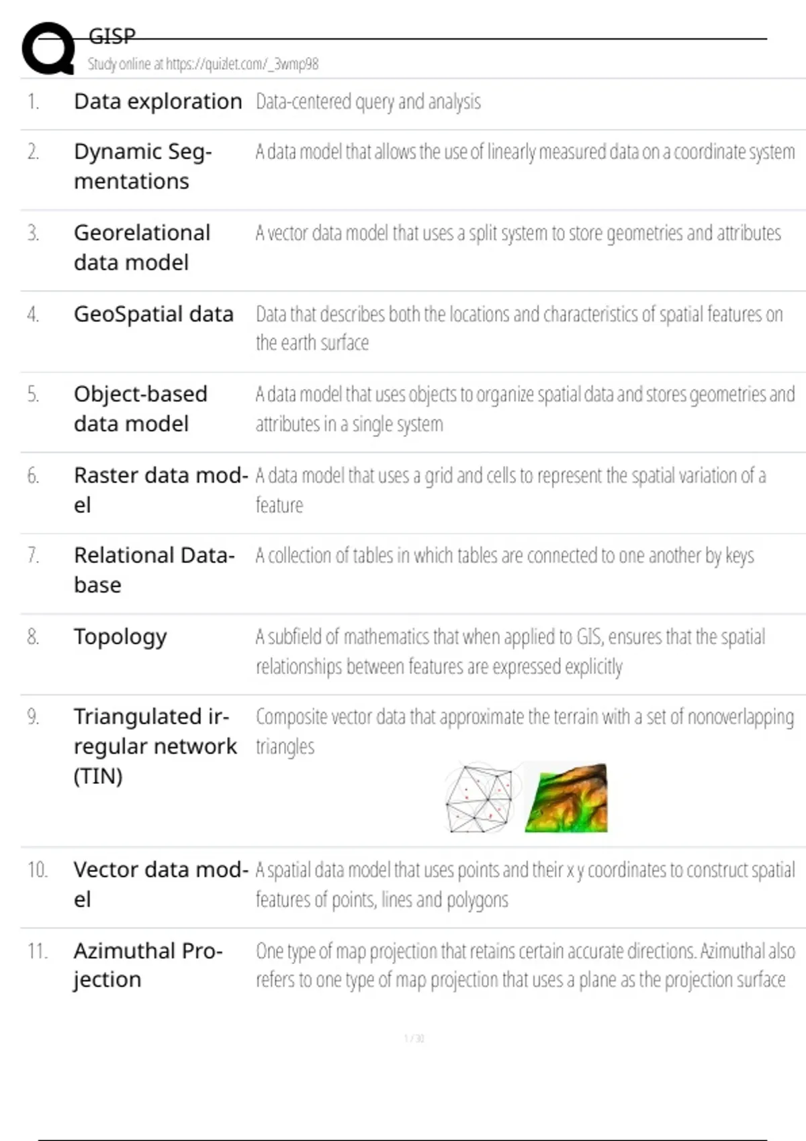Select the Relational Database term
Viewport: 806px width, 1141px height.
tap(154, 570)
